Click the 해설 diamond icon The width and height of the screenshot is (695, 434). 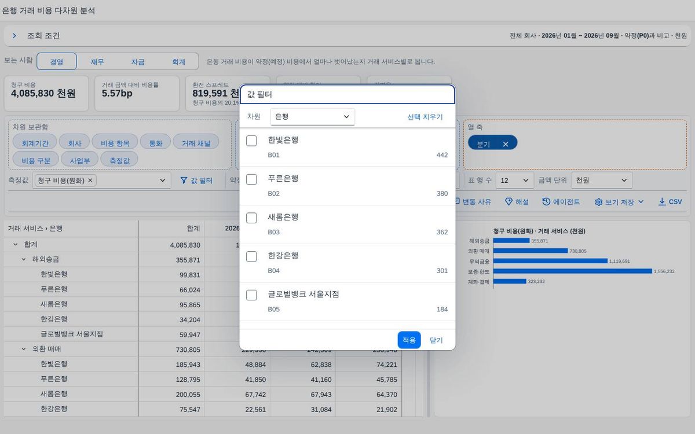pos(509,202)
